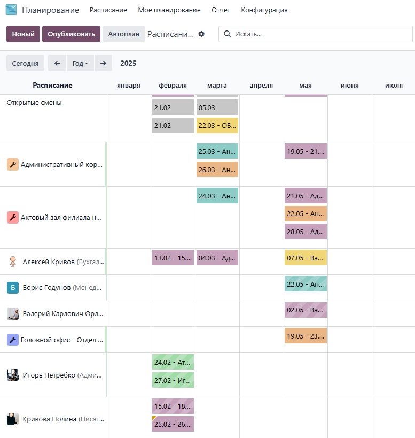The image size is (415, 438).
Task: Go to next year with right arrow
Action: click(x=104, y=63)
